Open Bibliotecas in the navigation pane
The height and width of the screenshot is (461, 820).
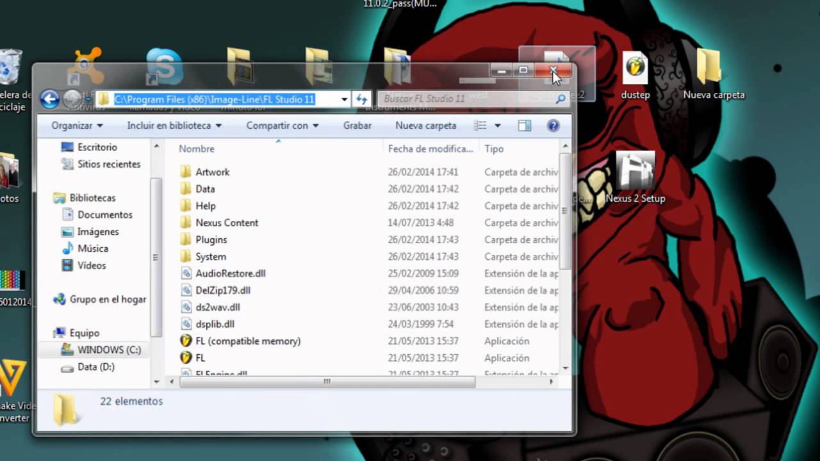tap(92, 198)
